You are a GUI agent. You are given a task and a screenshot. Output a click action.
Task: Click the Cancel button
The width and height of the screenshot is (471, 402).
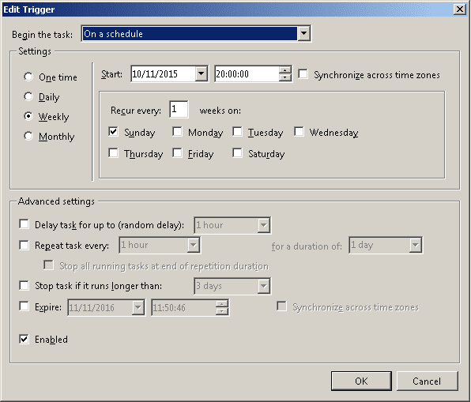coord(428,381)
